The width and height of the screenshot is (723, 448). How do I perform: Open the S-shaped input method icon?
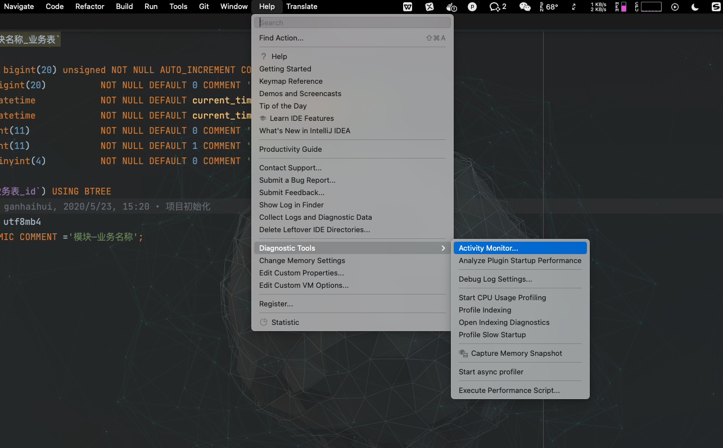point(715,7)
